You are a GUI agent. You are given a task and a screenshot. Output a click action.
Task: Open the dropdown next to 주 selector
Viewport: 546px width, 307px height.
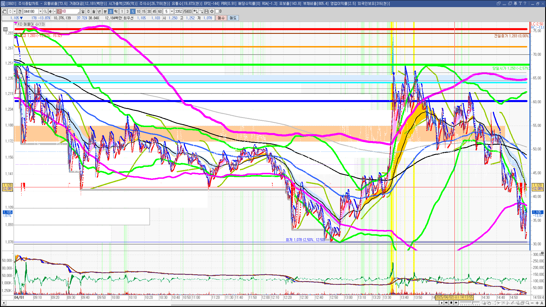[x=15, y=11]
